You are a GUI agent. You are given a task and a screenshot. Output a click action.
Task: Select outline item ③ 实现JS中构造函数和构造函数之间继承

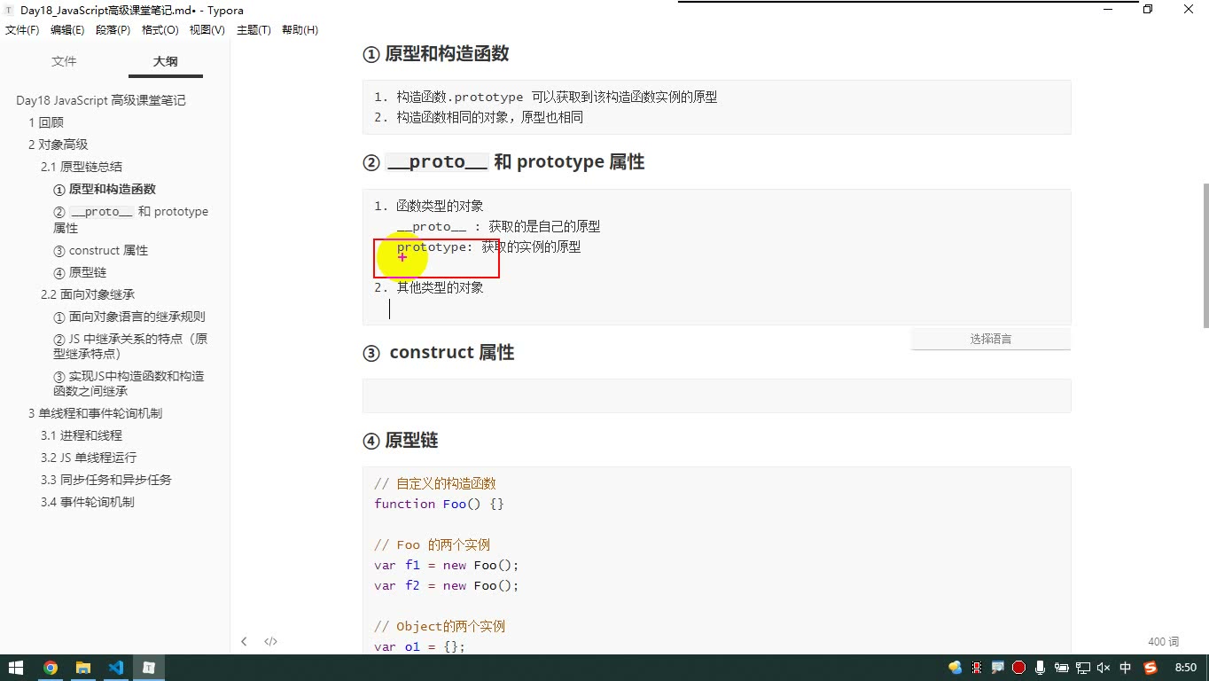[x=129, y=383]
